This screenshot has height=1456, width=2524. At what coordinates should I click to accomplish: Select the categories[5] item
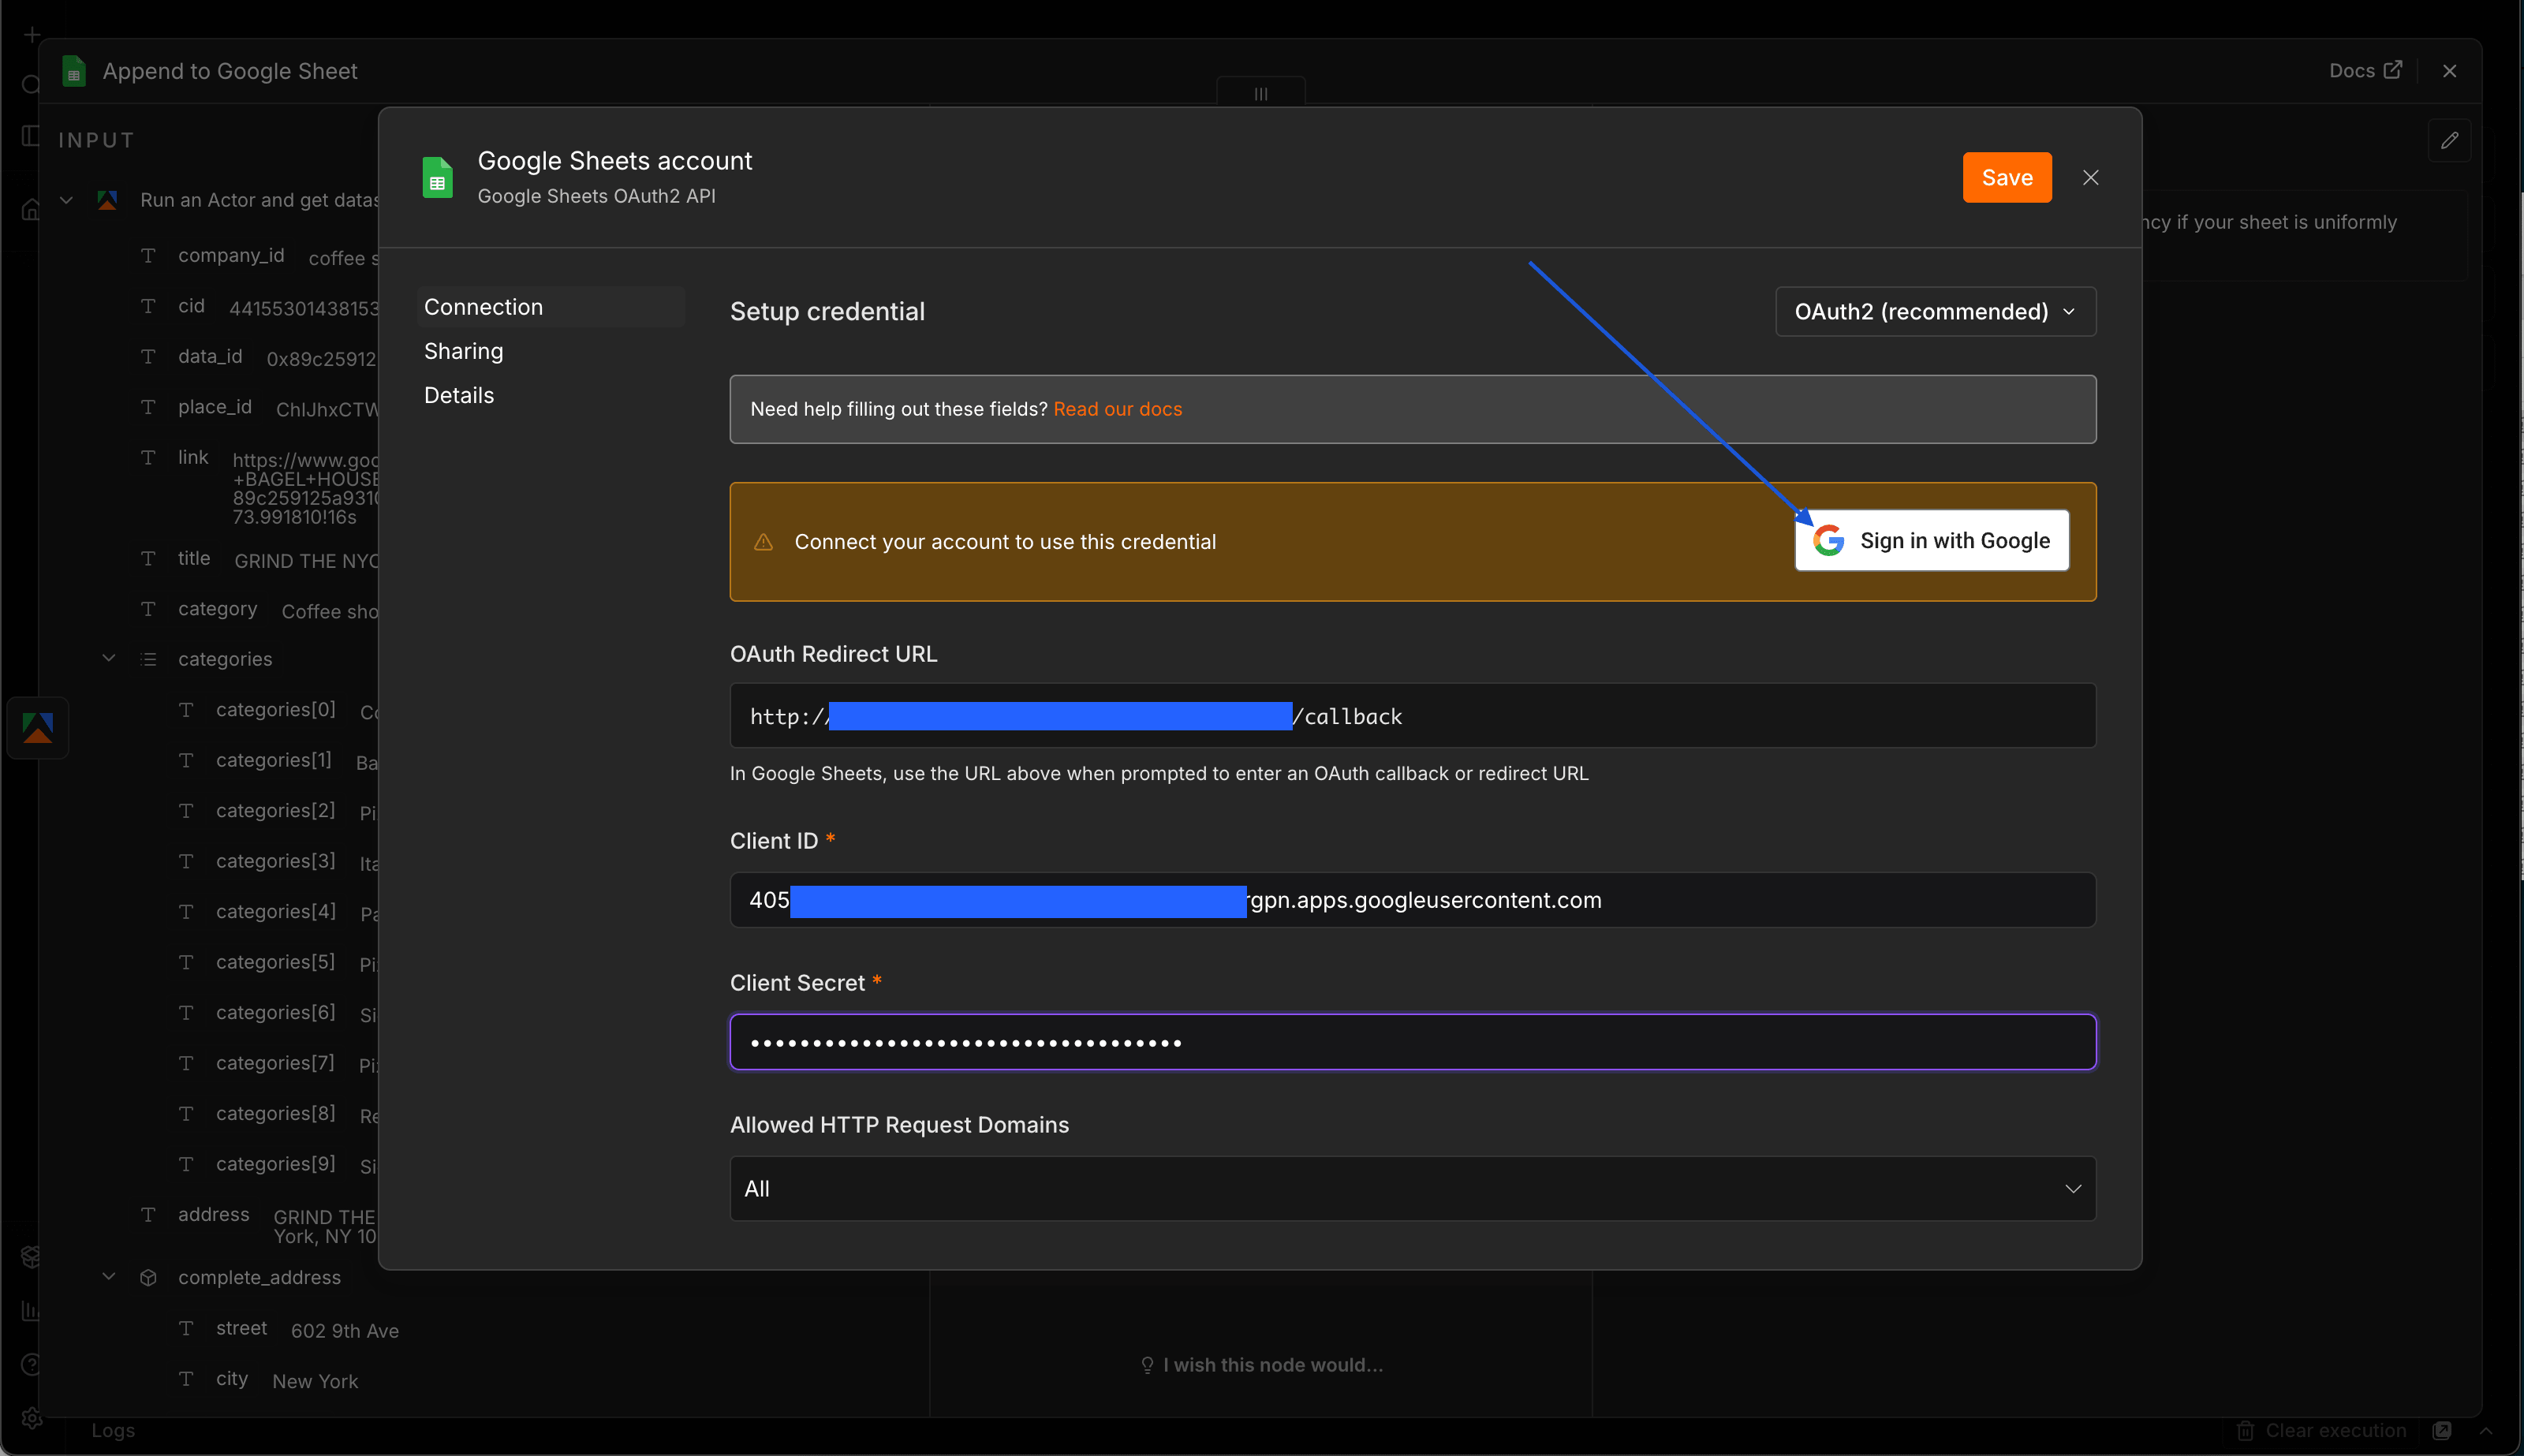click(275, 962)
